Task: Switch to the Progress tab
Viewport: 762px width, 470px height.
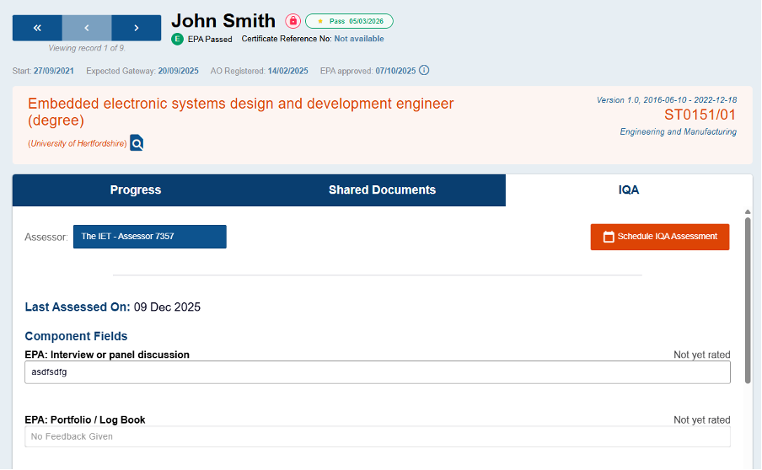Action: 136,190
